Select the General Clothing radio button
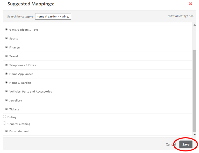Screen dimensions: 199x153 [4, 123]
